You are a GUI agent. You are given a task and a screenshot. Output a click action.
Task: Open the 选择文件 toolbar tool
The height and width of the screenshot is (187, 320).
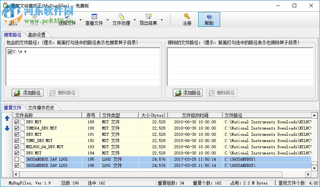tap(67, 19)
